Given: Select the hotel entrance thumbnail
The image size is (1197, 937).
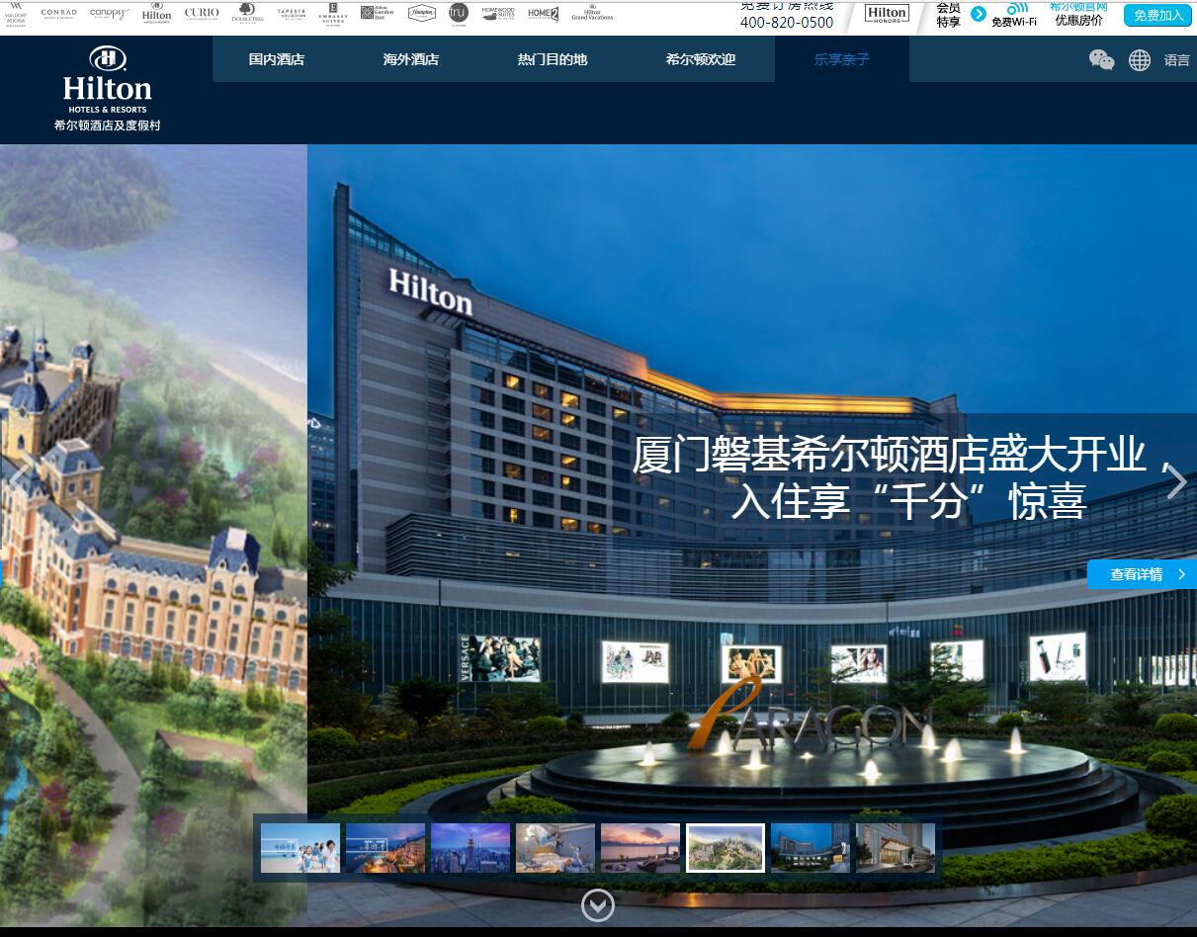Looking at the screenshot, I should (x=896, y=848).
